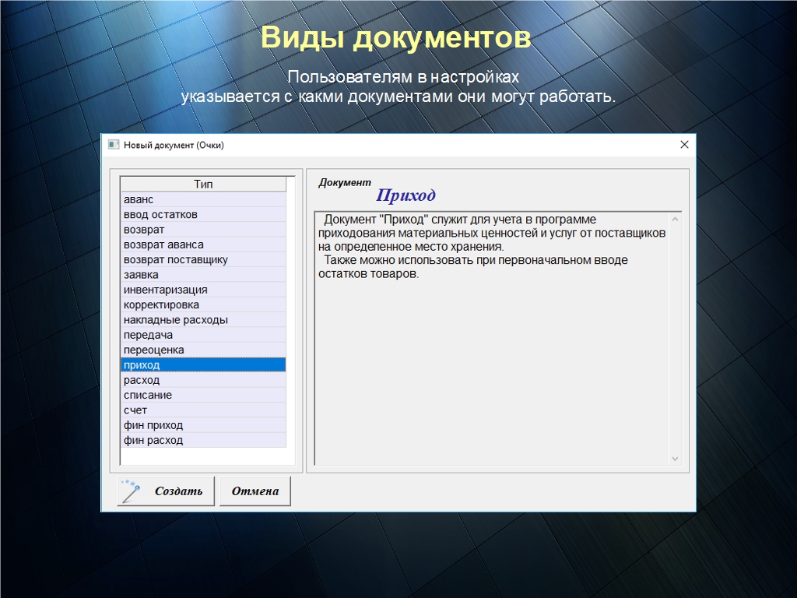Click the description scrollbar up arrow
797x598 pixels.
coord(675,219)
